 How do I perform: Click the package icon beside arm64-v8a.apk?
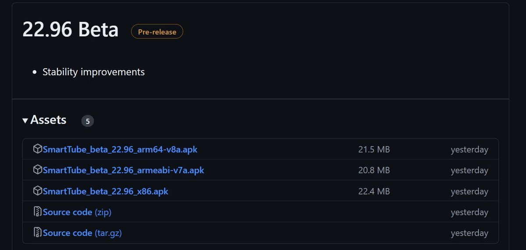(38, 149)
